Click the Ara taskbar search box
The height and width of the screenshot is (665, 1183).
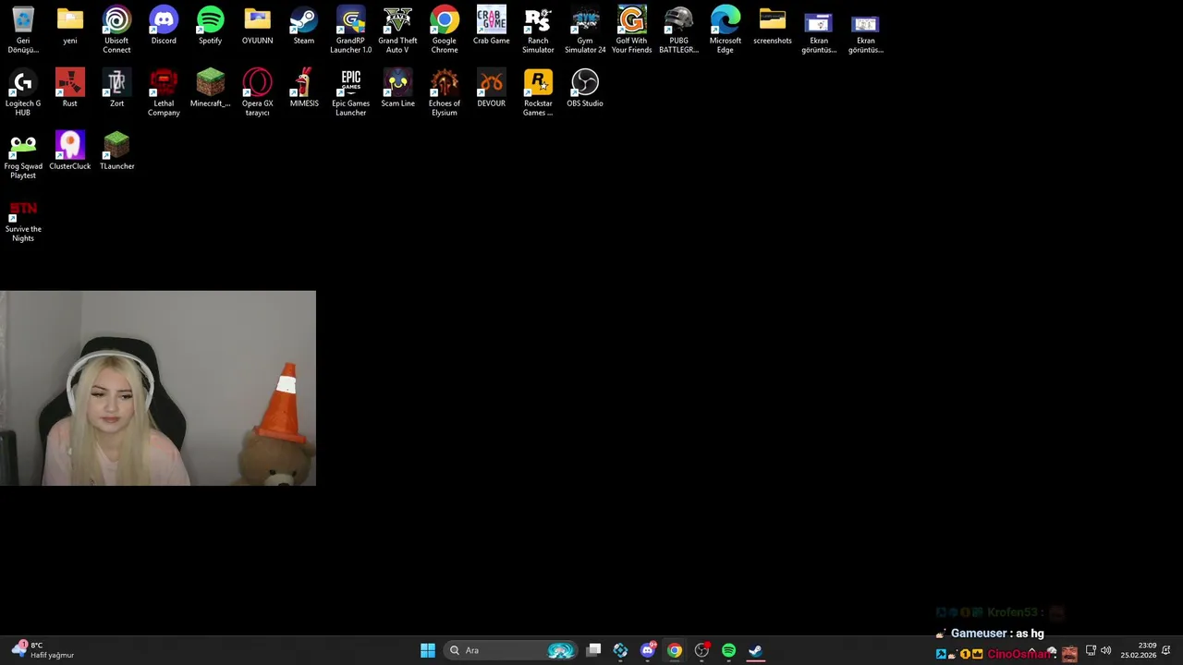[x=509, y=650]
